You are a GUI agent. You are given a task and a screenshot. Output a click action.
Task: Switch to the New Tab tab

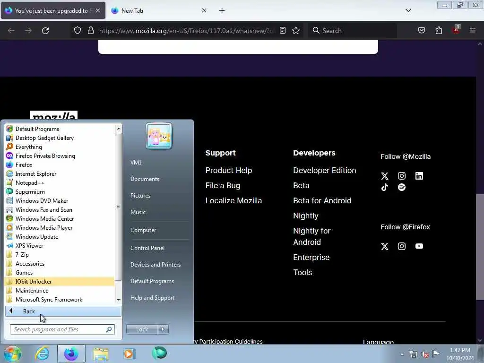pyautogui.click(x=159, y=11)
